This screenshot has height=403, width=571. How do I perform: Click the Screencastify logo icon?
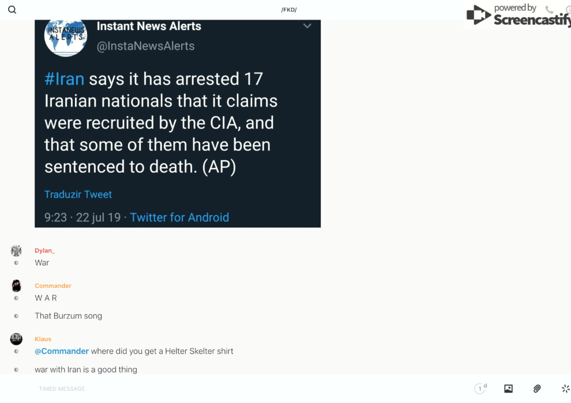[478, 16]
